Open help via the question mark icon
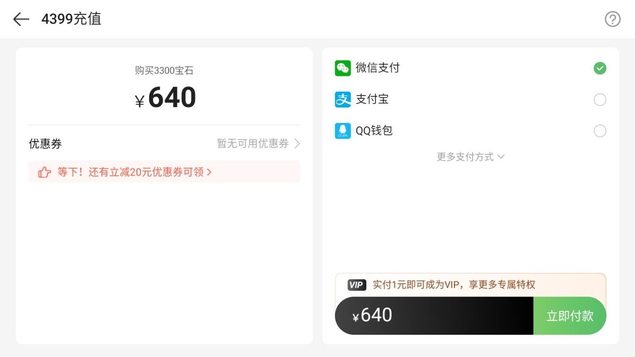635x357 pixels. click(x=612, y=19)
